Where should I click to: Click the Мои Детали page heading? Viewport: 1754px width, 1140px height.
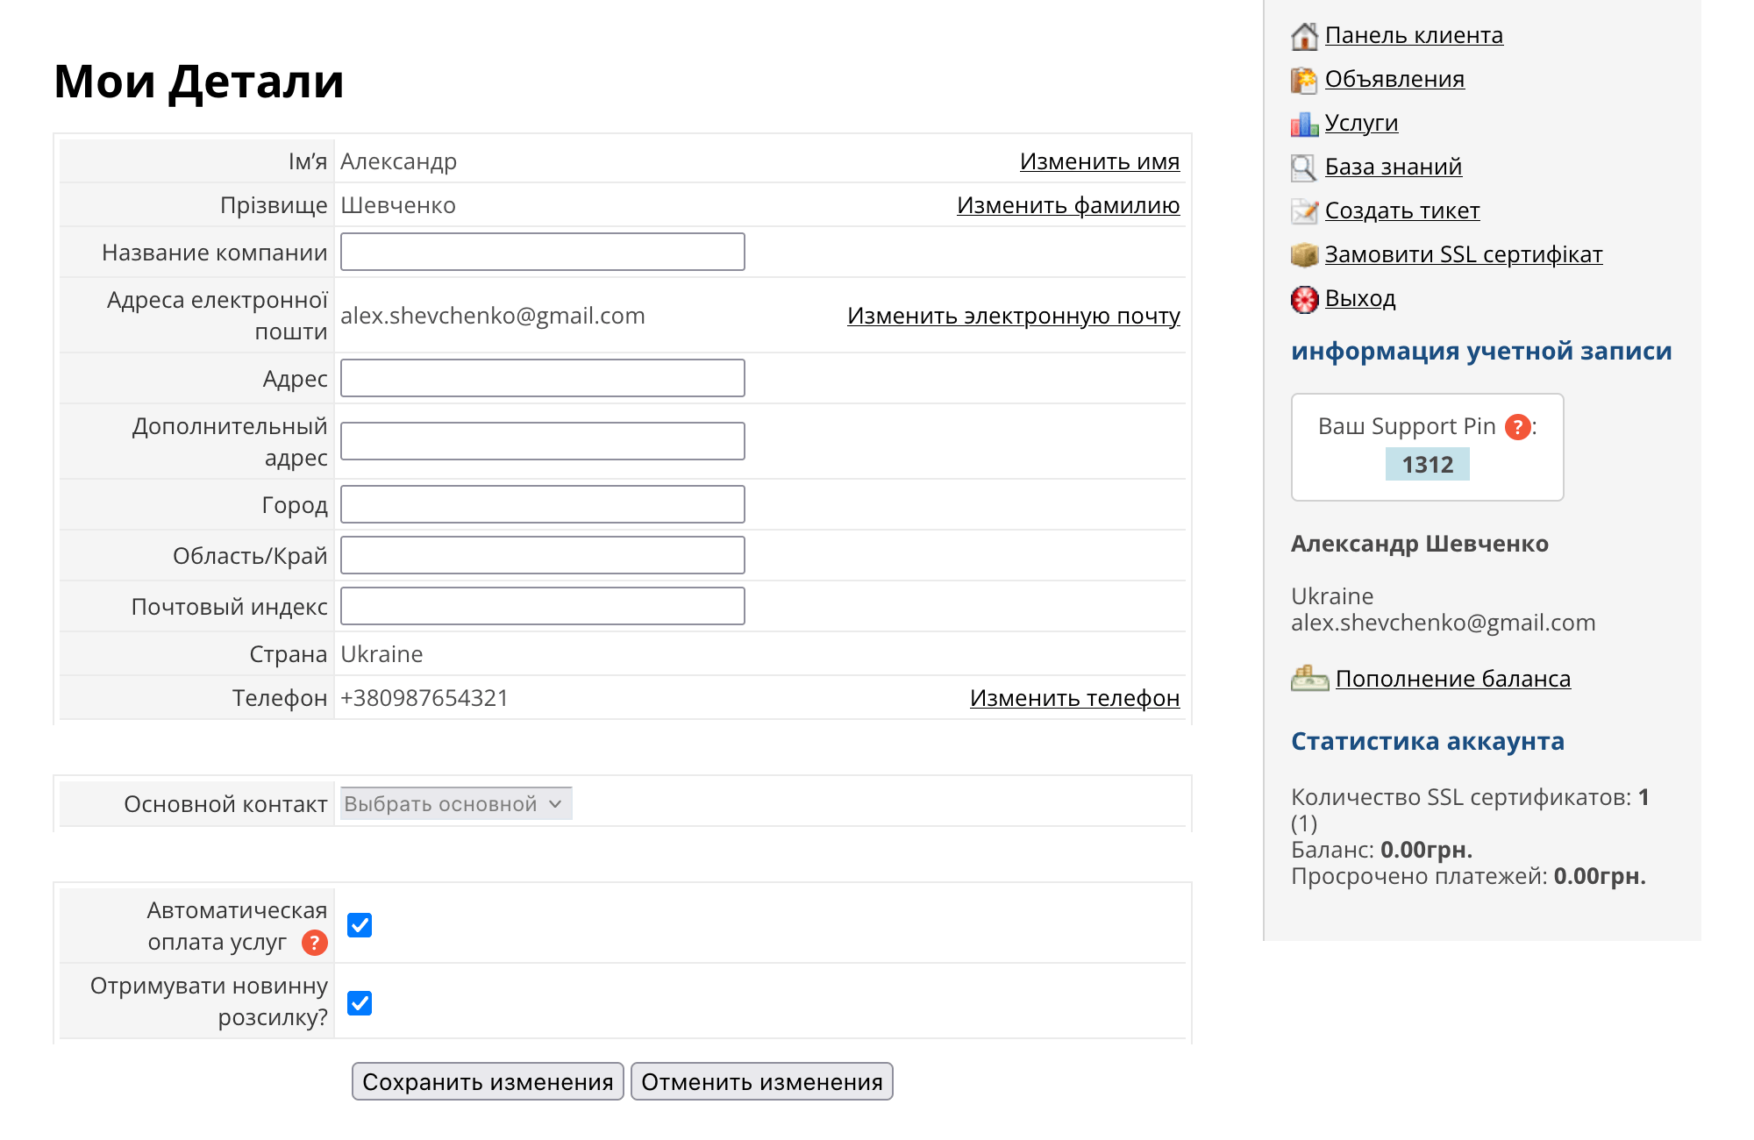point(199,82)
